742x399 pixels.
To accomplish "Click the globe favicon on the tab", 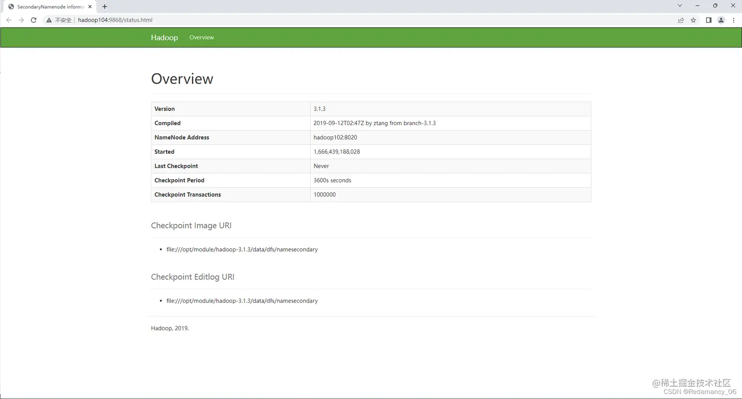I will point(11,7).
